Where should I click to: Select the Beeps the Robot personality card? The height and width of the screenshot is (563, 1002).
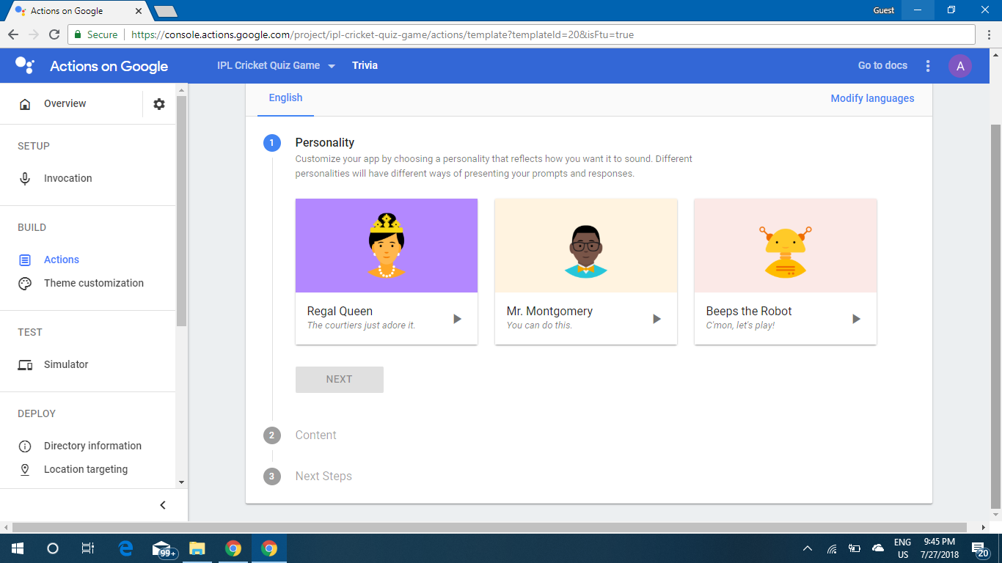(x=786, y=271)
